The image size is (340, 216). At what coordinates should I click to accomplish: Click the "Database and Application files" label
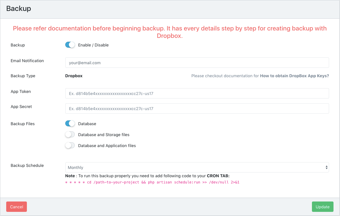pyautogui.click(x=107, y=146)
